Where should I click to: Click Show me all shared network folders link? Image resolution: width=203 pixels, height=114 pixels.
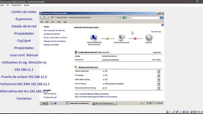[x=96, y=97]
